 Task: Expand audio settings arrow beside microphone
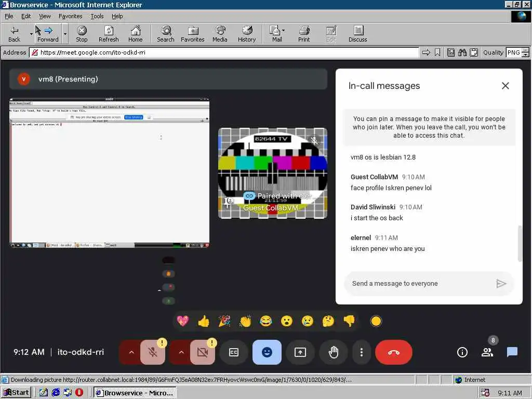(x=131, y=352)
